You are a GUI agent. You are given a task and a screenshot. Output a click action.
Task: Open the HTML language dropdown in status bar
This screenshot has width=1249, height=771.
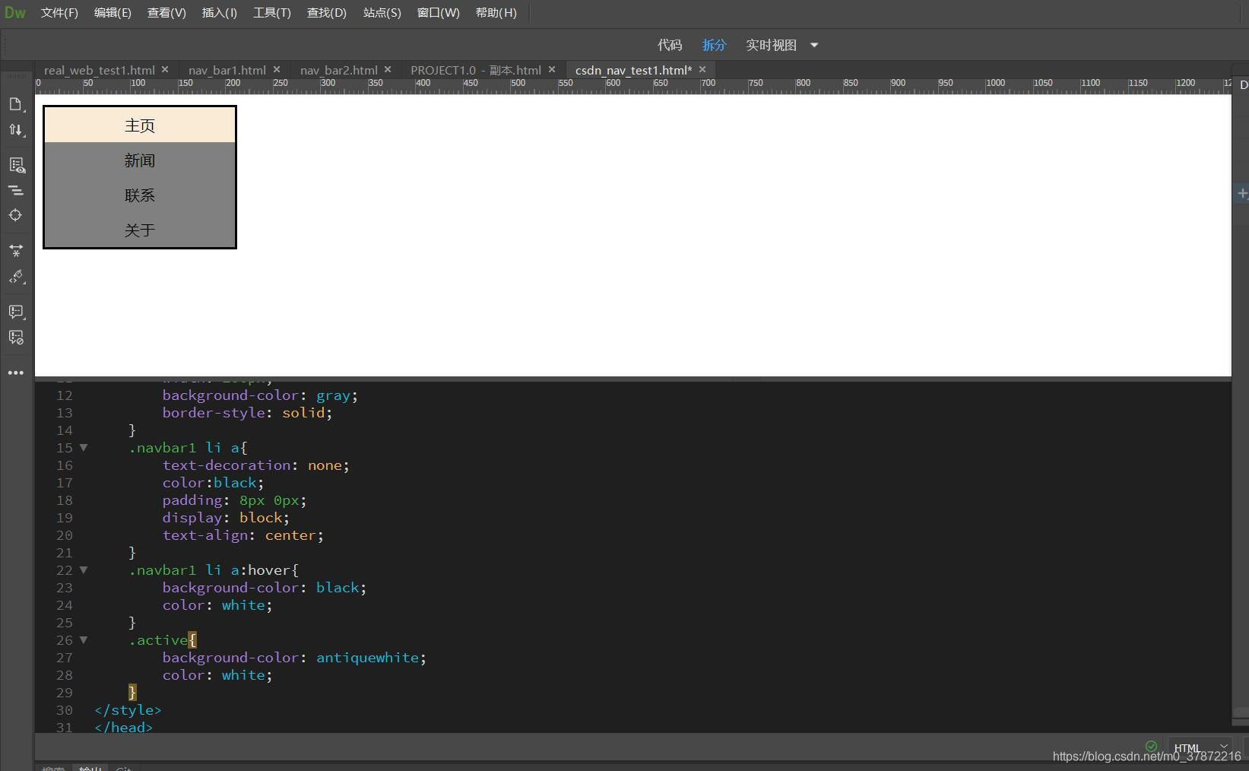1201,747
